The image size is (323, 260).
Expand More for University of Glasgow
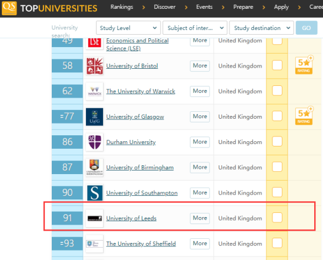[200, 116]
